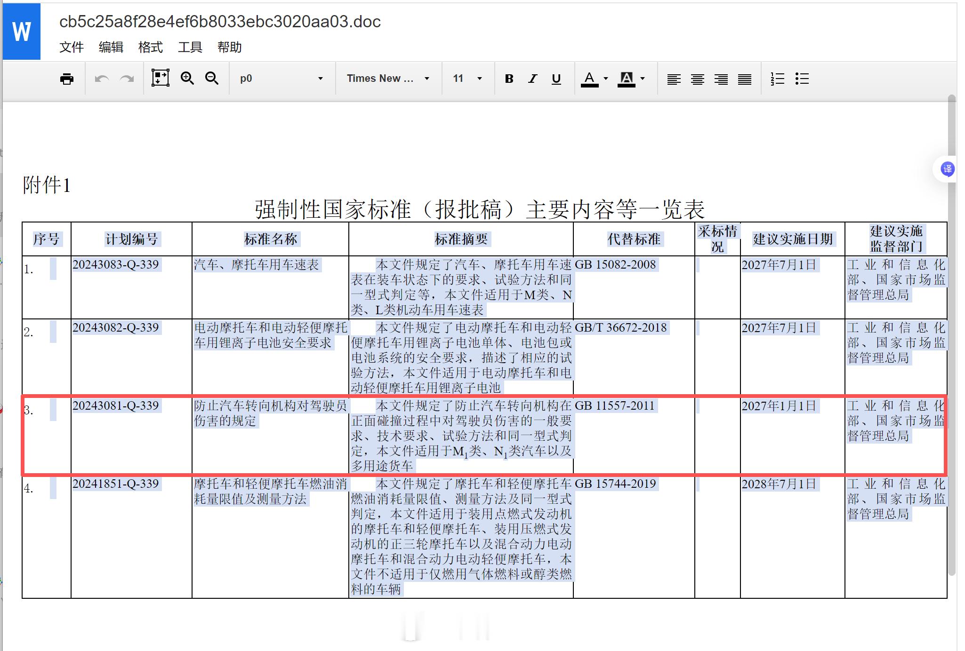Click the redo arrow icon
The image size is (965, 651).
[x=127, y=79]
